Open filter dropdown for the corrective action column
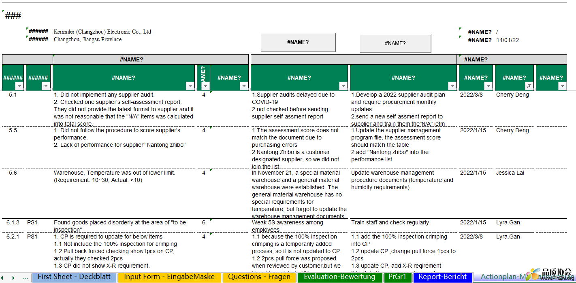This screenshot has height=283, width=576. [452, 86]
